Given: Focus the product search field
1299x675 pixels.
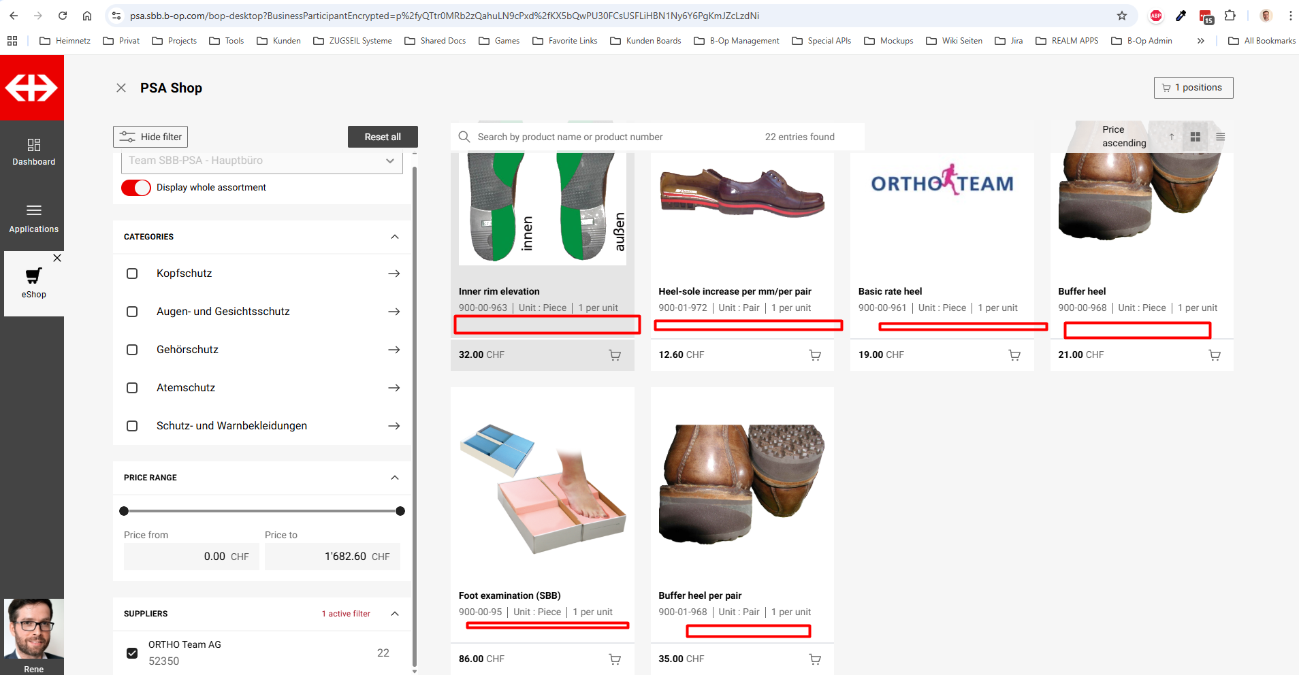Looking at the screenshot, I should click(x=613, y=137).
